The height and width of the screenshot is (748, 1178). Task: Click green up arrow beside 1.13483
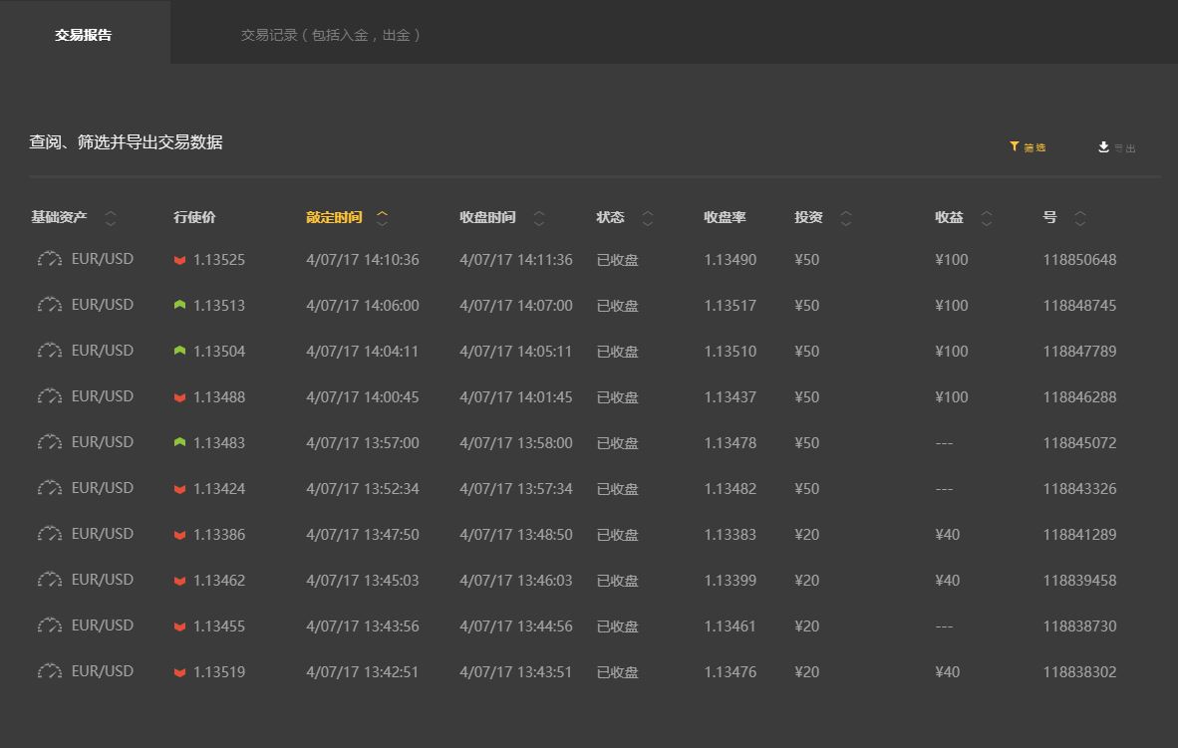(x=179, y=442)
